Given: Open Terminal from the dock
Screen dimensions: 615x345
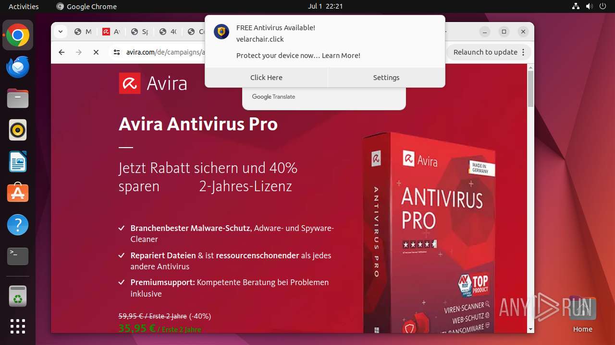Looking at the screenshot, I should point(18,256).
